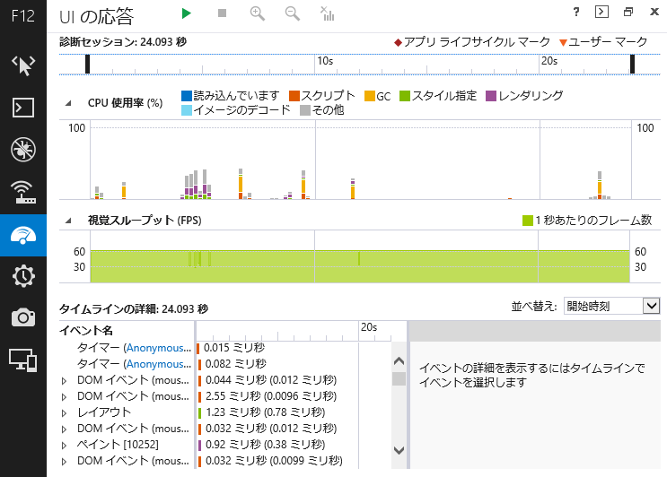Click the green スタイル指定 legend swatch
This screenshot has height=477, width=667.
(405, 96)
